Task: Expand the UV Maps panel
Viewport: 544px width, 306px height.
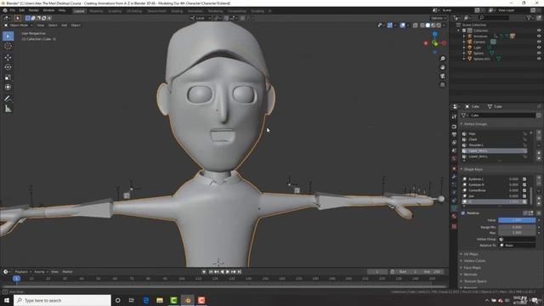Action: pos(470,254)
